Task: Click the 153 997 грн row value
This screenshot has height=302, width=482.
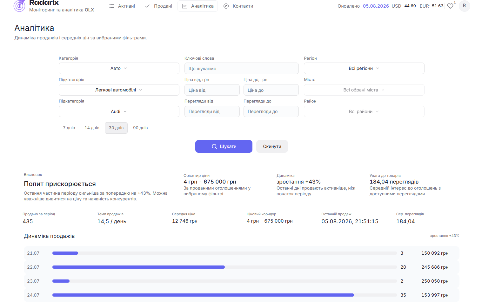Action: click(x=435, y=295)
